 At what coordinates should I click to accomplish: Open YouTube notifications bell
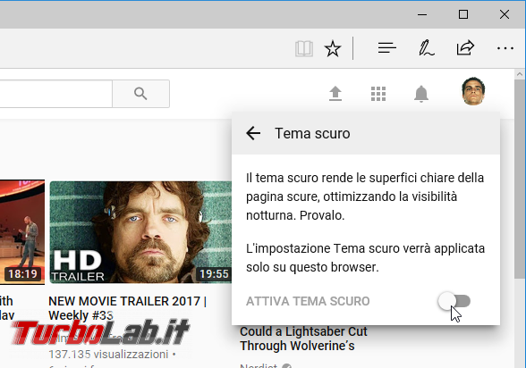pyautogui.click(x=421, y=94)
